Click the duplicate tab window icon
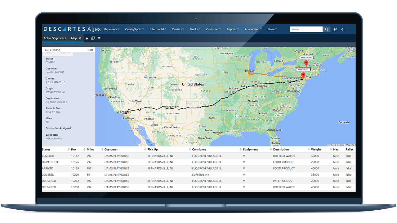Image resolution: width=397 pixels, height=223 pixels. (93, 38)
